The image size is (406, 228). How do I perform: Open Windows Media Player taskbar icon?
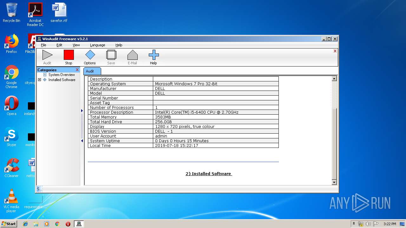(x=47, y=224)
